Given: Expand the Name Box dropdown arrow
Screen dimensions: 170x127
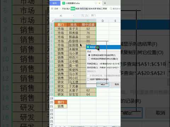Looking at the screenshot, I should [73, 16].
